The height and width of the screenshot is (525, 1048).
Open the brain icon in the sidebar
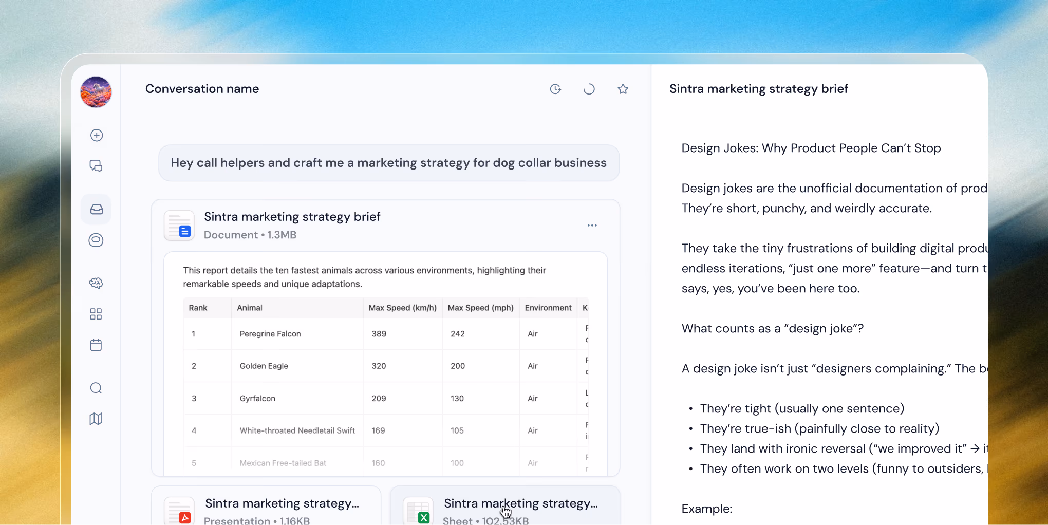click(96, 283)
